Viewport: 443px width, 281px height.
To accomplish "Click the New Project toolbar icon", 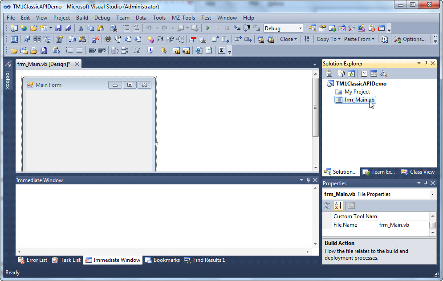I will tap(14, 28).
